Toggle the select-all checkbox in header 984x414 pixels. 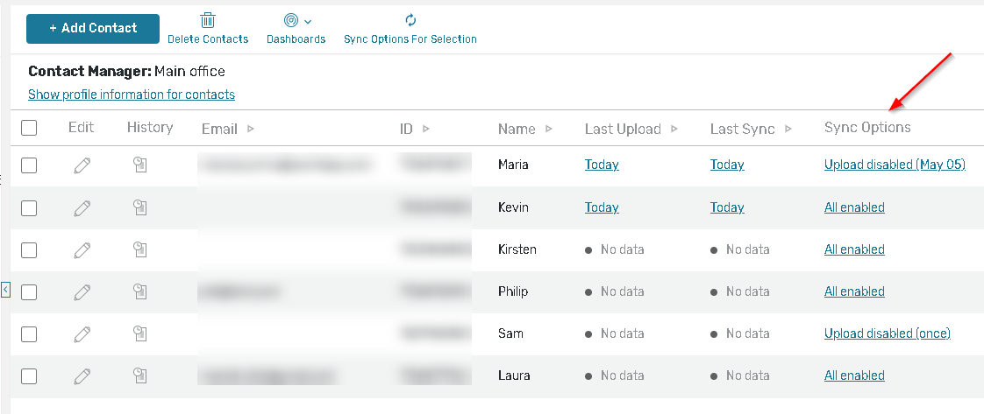click(x=29, y=128)
